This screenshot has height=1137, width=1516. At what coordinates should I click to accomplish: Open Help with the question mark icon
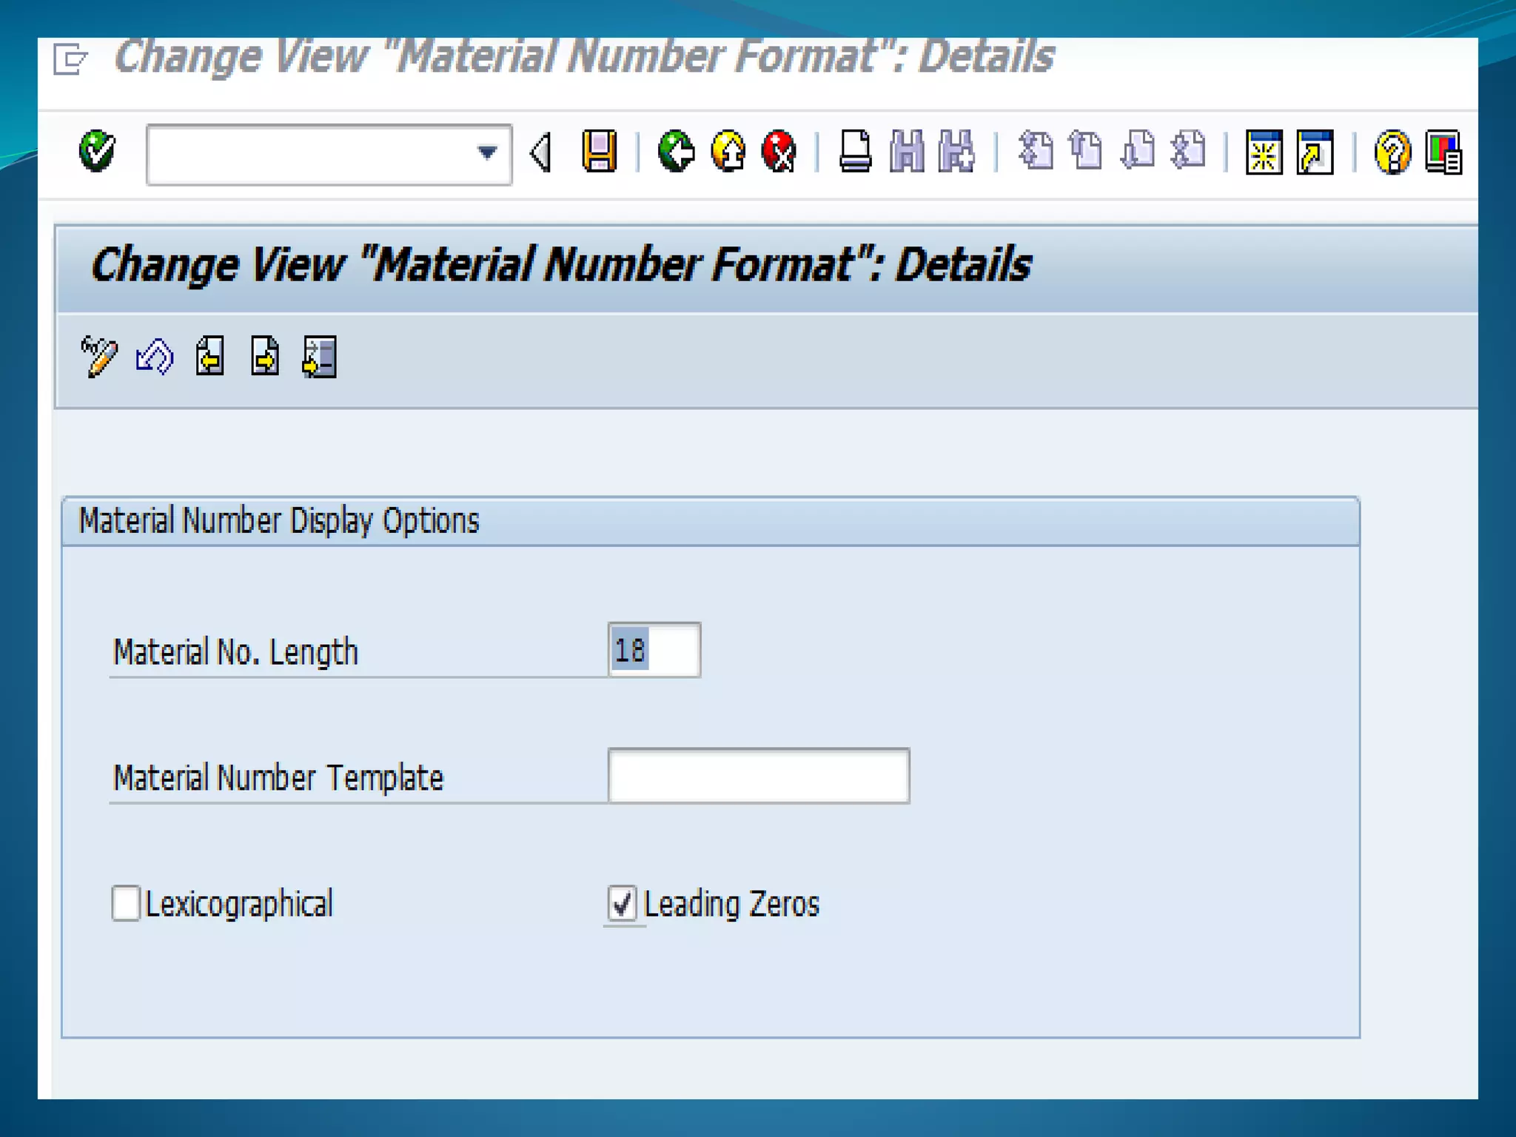[x=1392, y=152]
